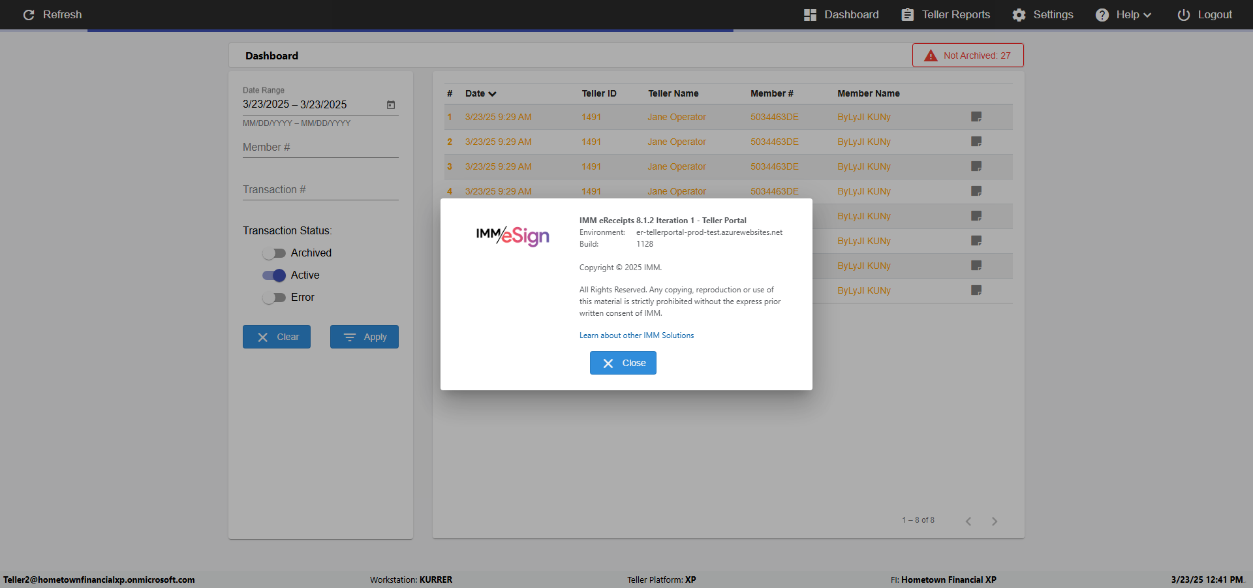Open the note icon for row 2
The height and width of the screenshot is (588, 1253).
(x=976, y=142)
